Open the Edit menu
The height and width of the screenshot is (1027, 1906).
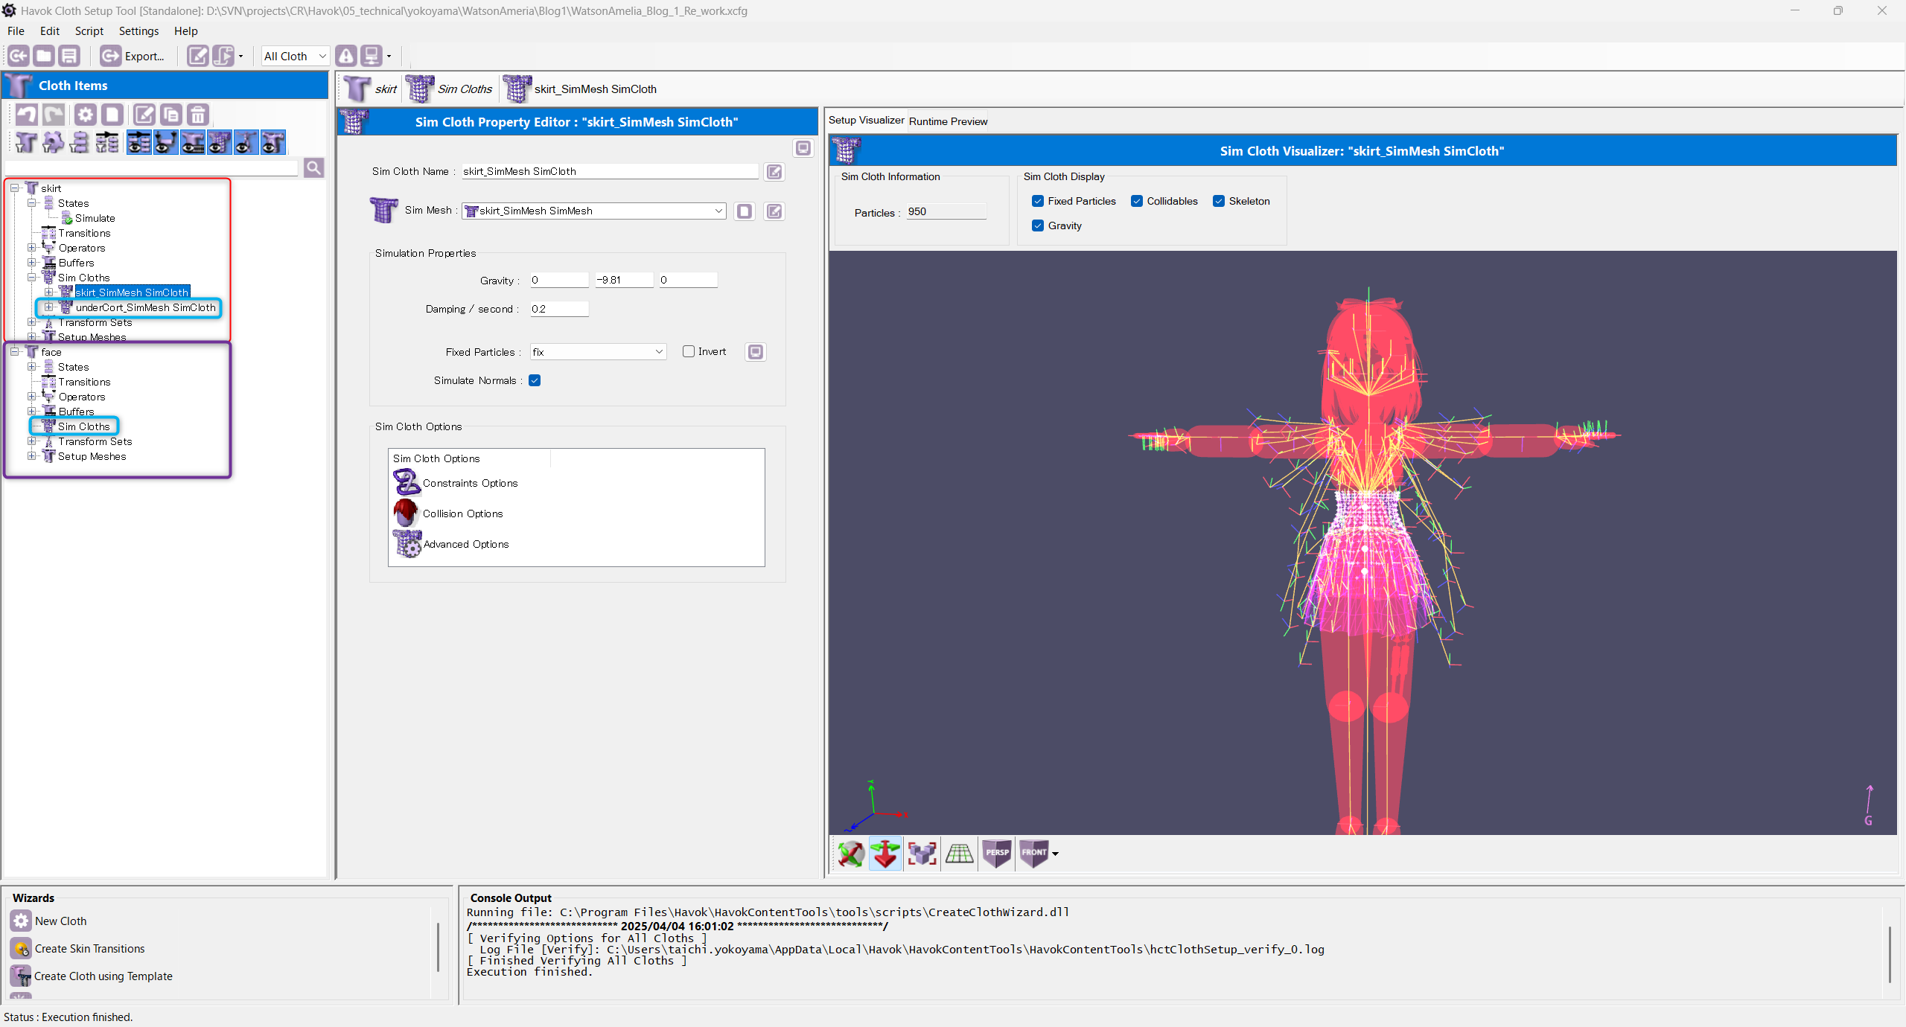[50, 31]
